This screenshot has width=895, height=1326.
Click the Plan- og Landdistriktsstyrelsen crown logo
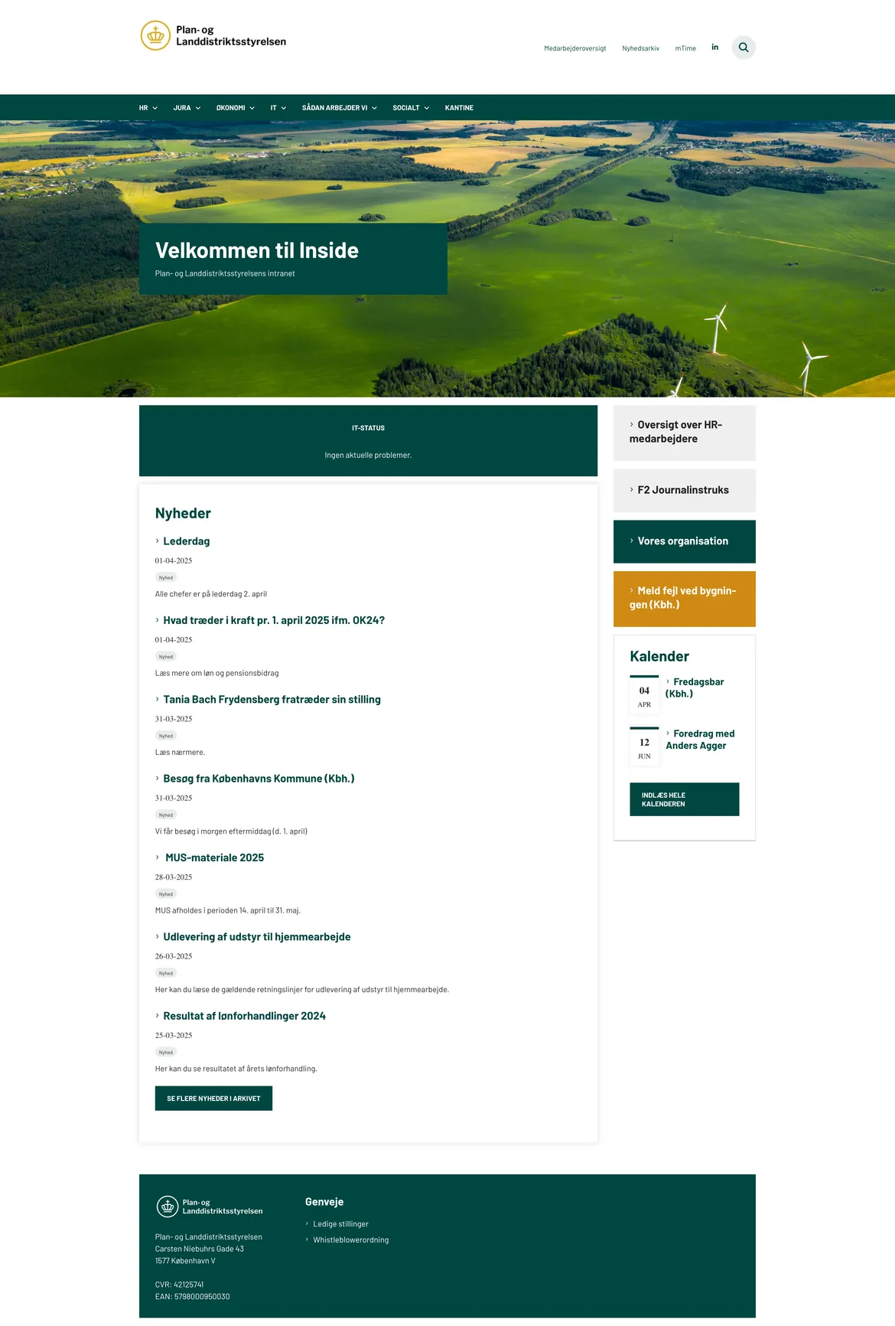point(155,36)
